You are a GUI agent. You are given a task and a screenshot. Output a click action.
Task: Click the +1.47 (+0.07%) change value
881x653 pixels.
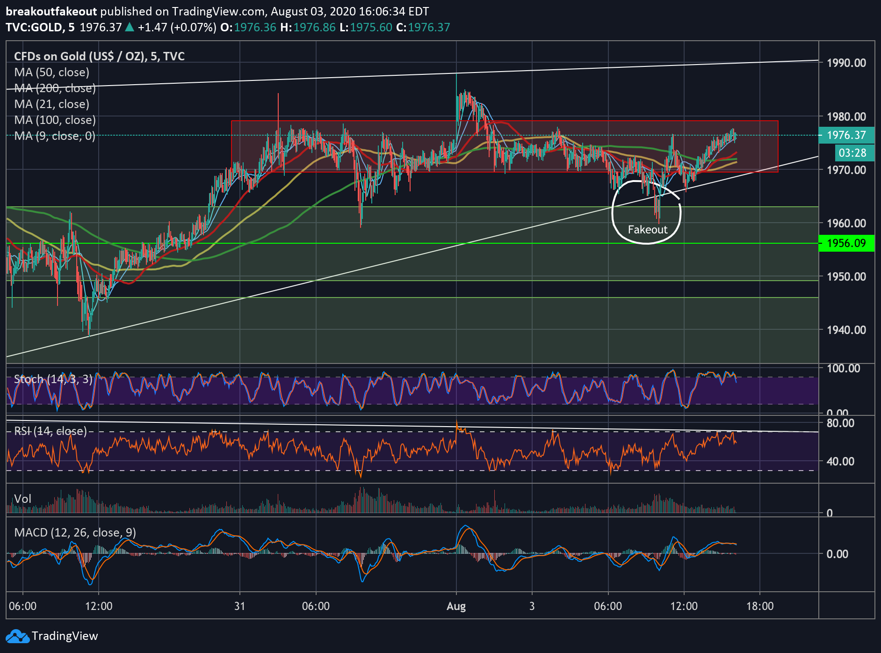coord(177,28)
